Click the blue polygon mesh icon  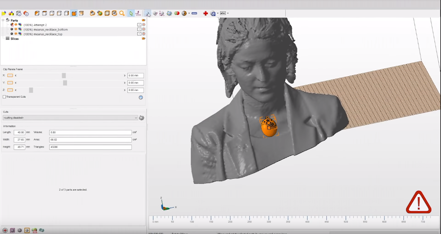coord(169,13)
